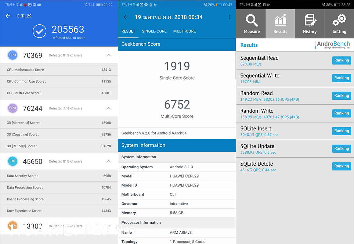The width and height of the screenshot is (354, 244).
Task: Tap the total score 205563 in AnTuTu
Action: (x=68, y=29)
